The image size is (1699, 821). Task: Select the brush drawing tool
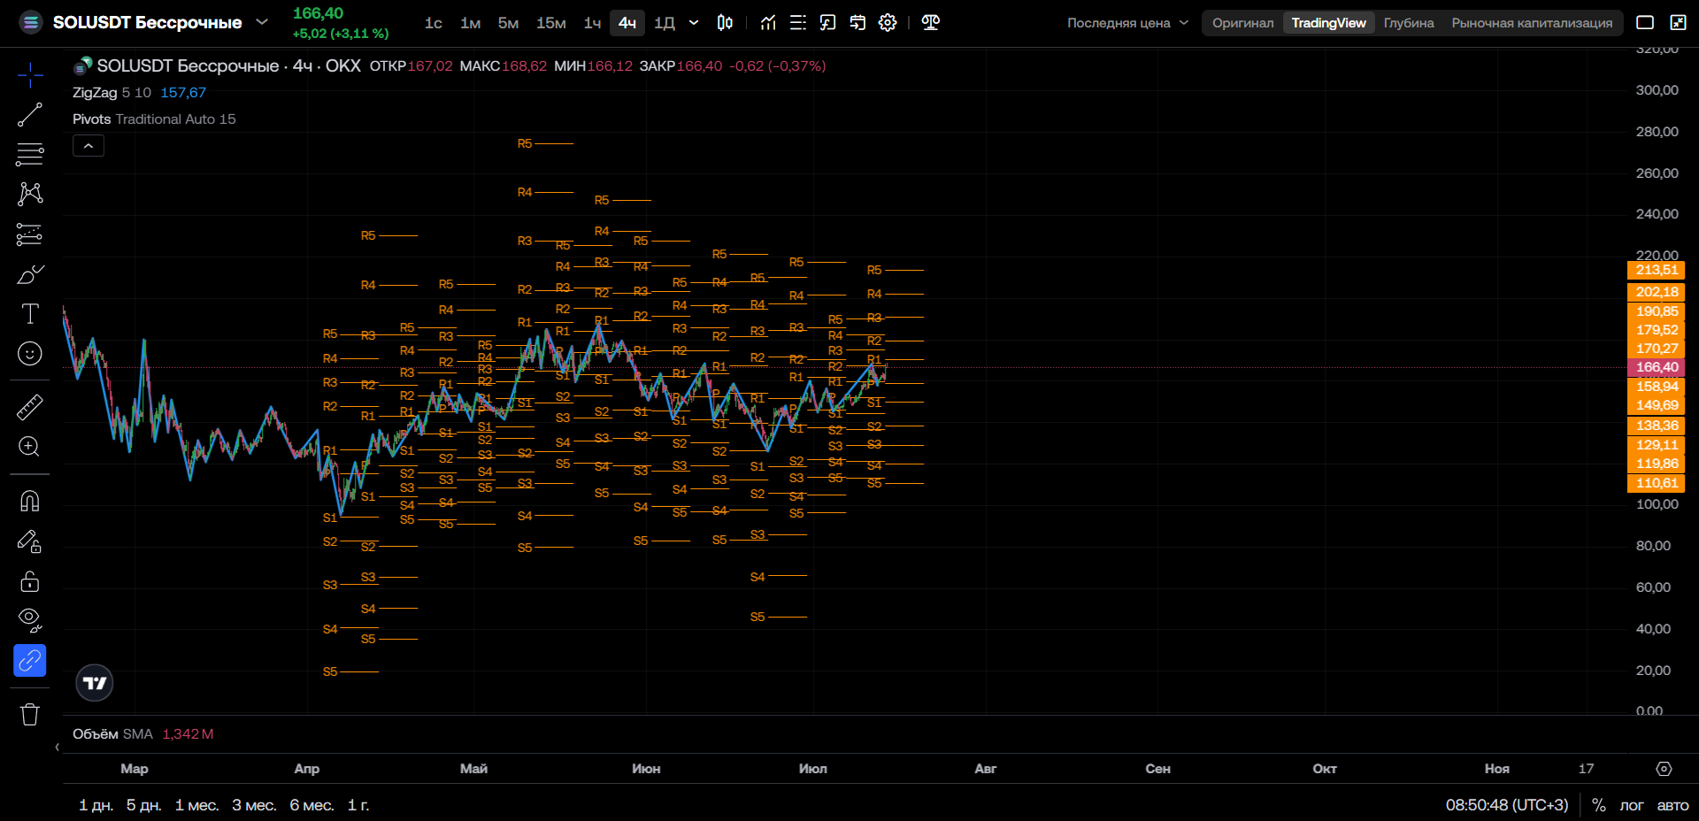(x=30, y=274)
